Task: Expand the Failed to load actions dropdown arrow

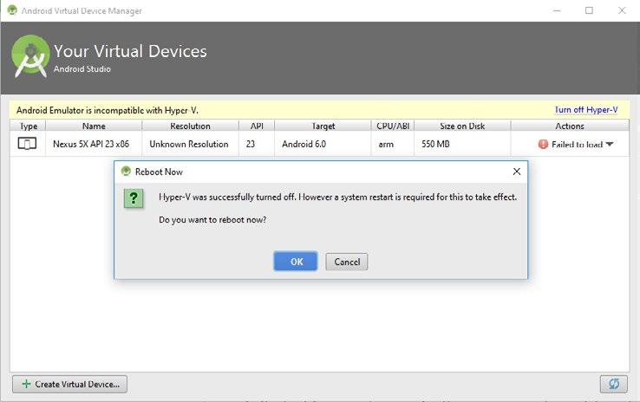Action: (610, 144)
